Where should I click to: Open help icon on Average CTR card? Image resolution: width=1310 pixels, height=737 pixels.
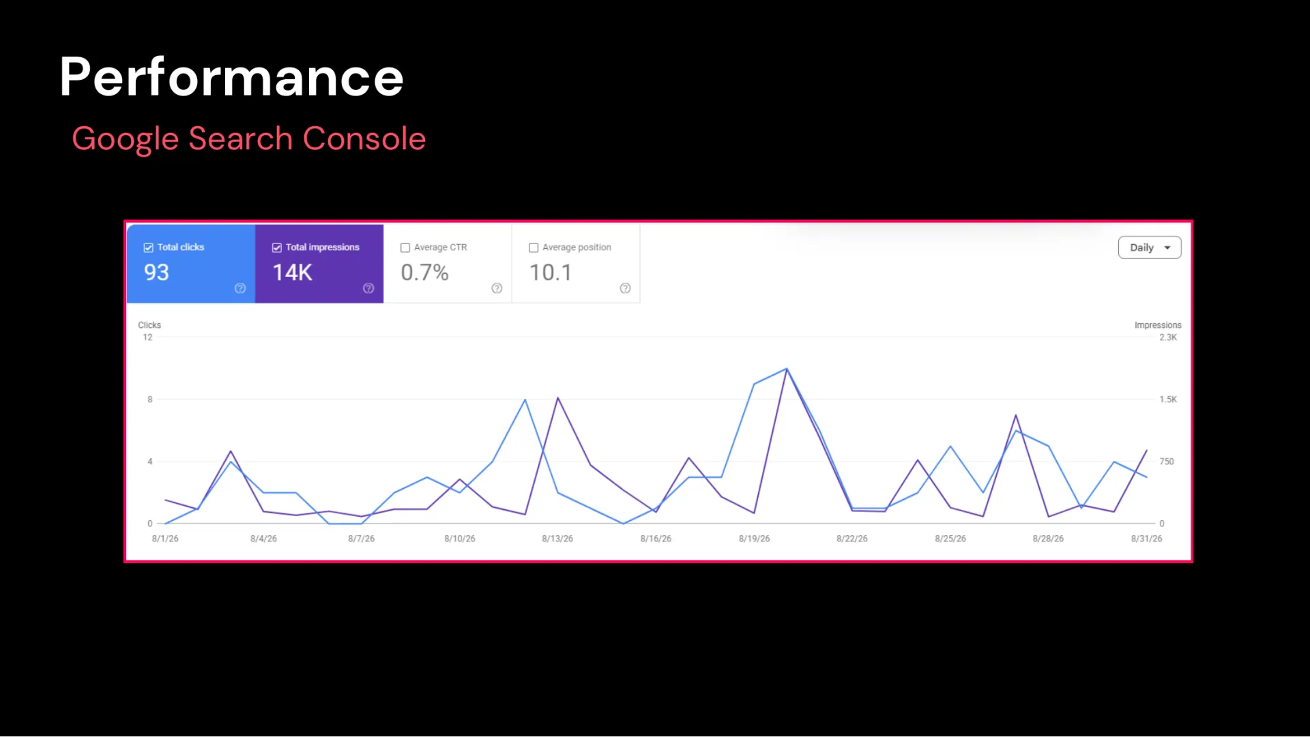coord(497,288)
